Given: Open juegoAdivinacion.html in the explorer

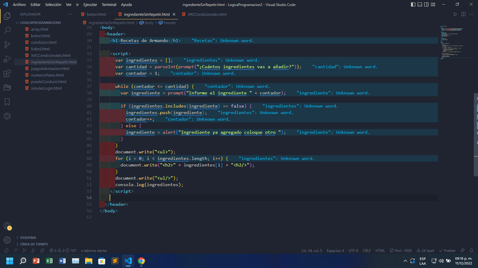Looking at the screenshot, I should pos(50,68).
